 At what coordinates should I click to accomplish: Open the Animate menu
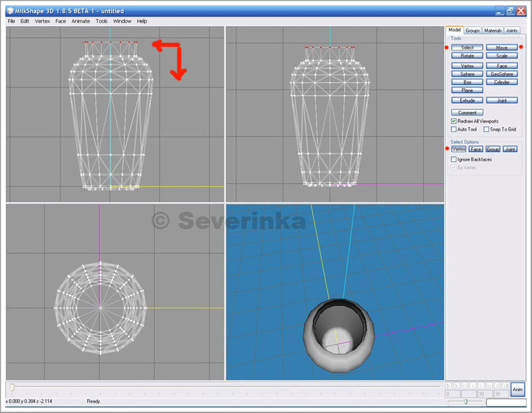[x=80, y=21]
